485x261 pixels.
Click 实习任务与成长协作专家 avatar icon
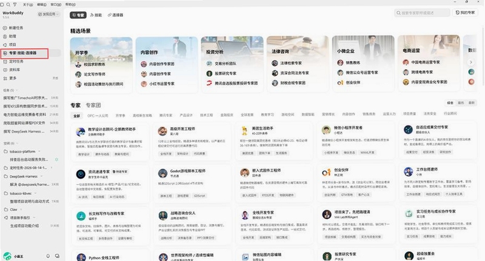409,213
